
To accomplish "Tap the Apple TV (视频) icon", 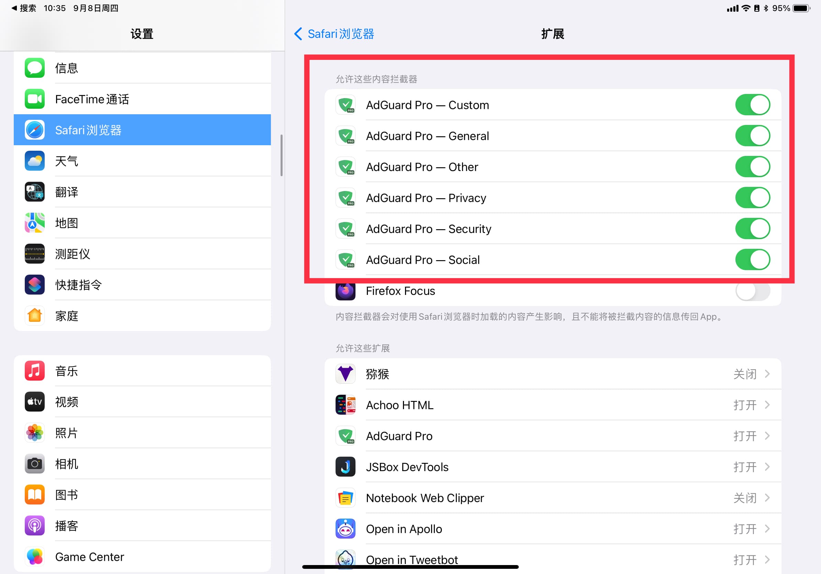I will coord(35,402).
